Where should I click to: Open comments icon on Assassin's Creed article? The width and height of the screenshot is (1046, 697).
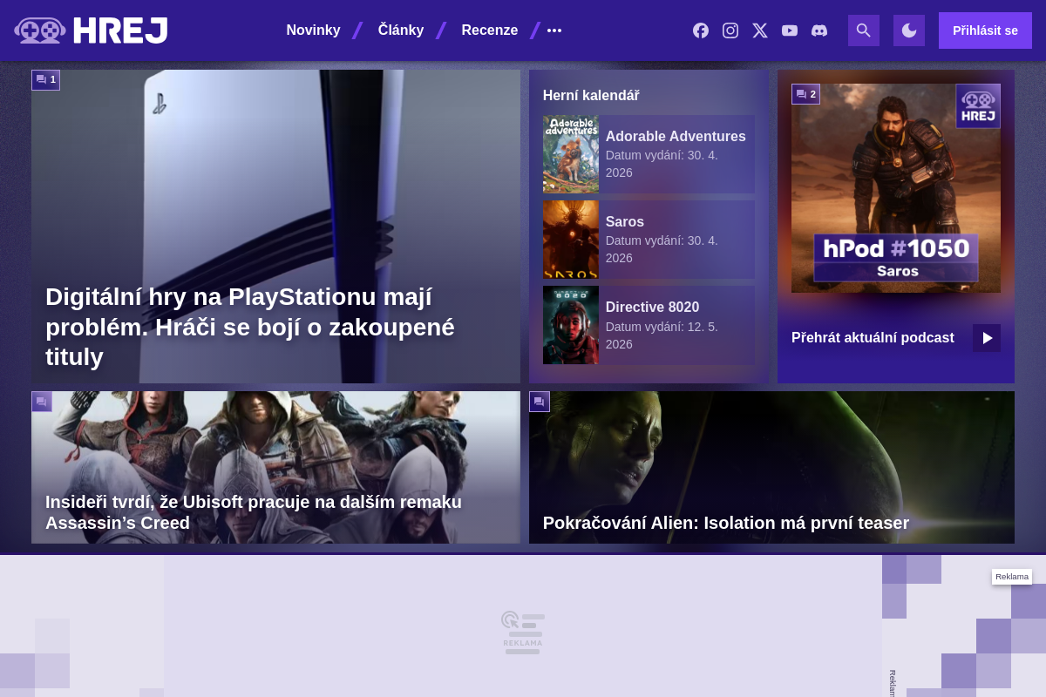42,402
